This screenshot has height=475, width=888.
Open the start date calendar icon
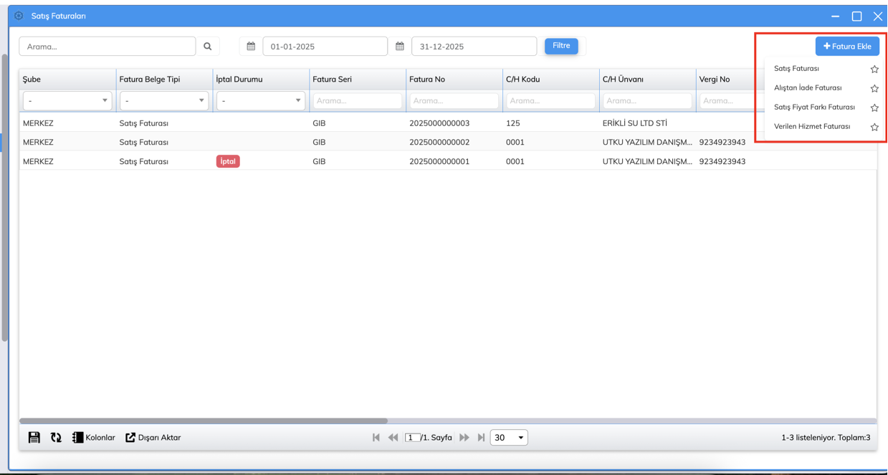[x=251, y=47]
